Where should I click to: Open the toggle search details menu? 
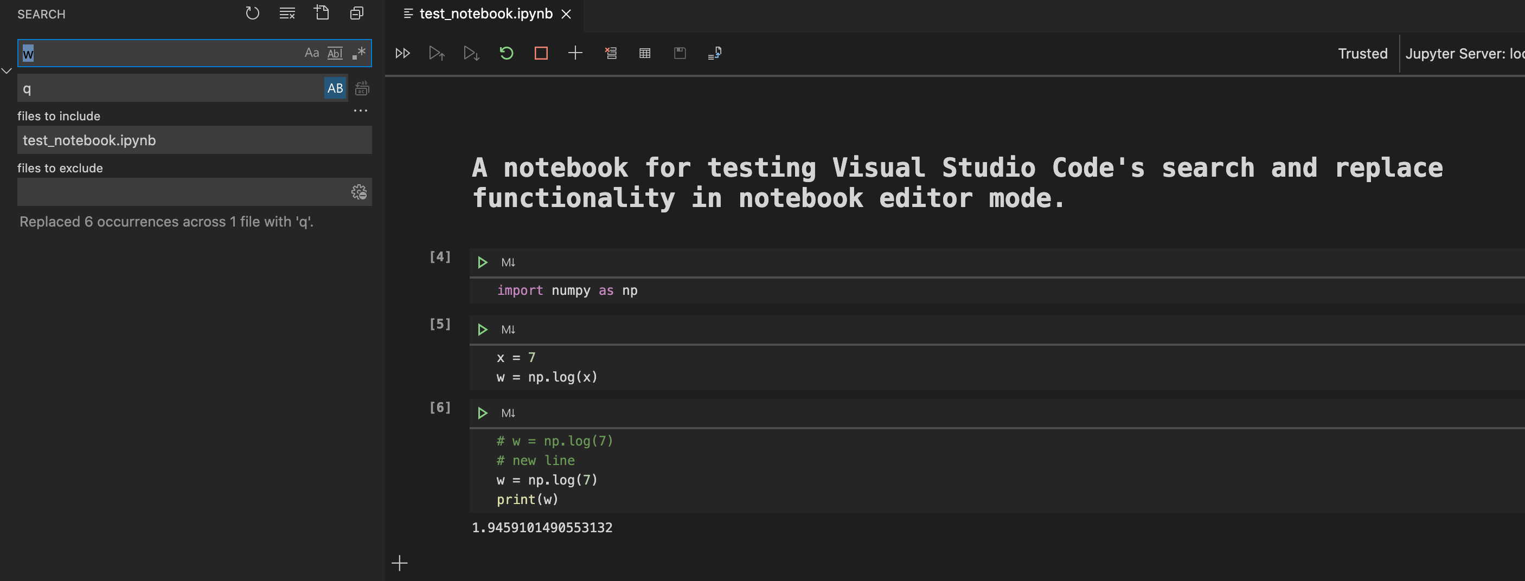[x=361, y=111]
